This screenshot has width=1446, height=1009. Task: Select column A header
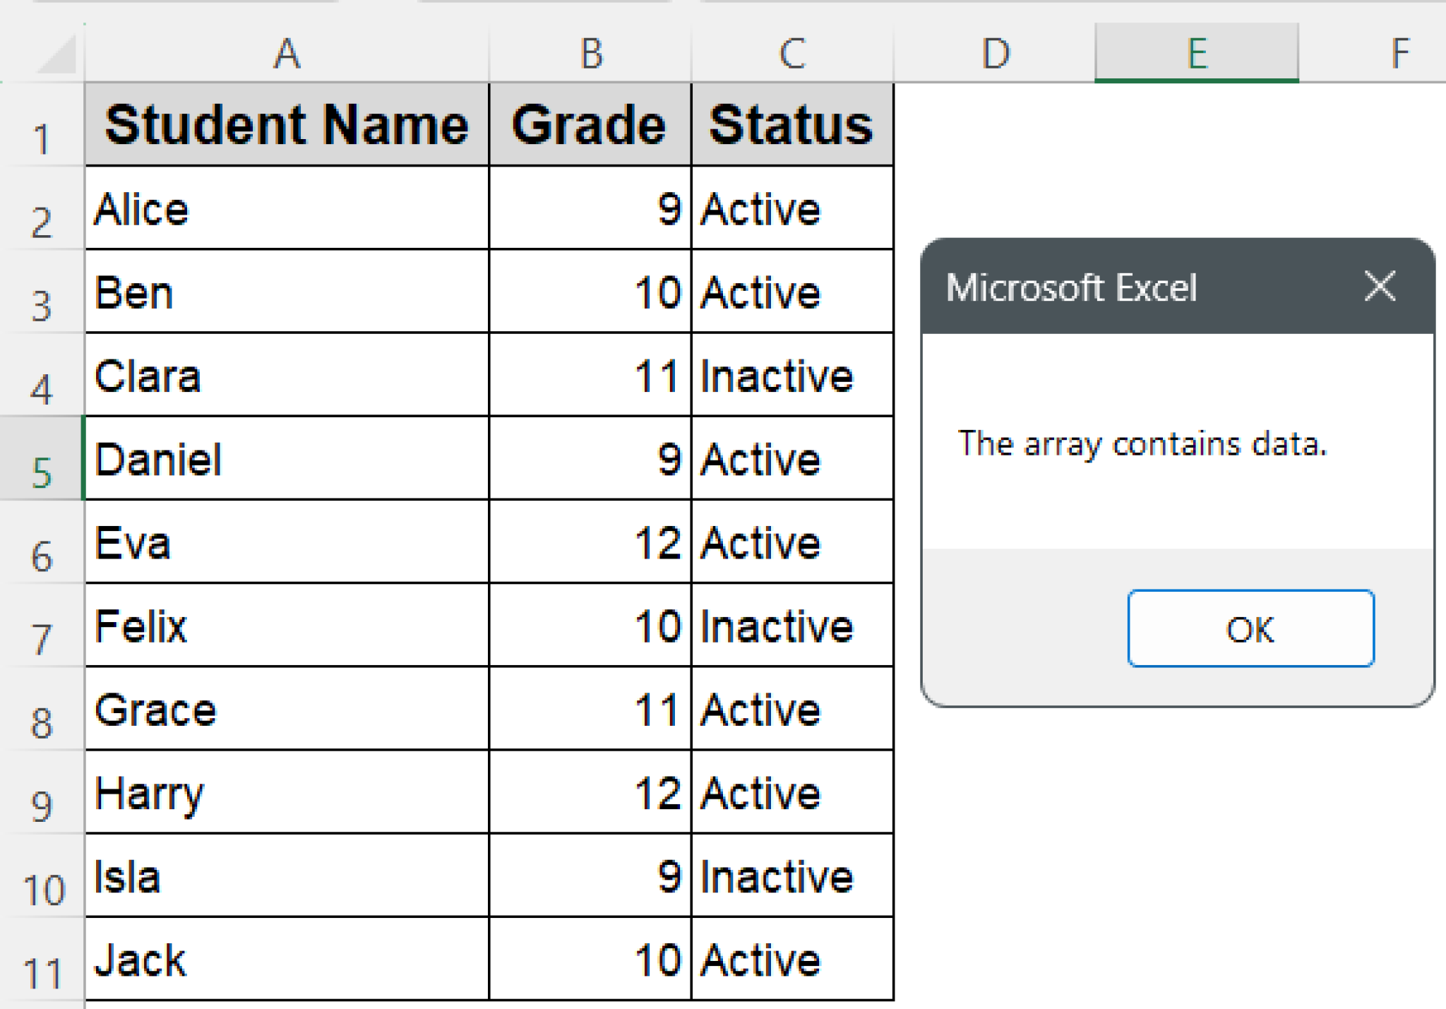(x=287, y=53)
